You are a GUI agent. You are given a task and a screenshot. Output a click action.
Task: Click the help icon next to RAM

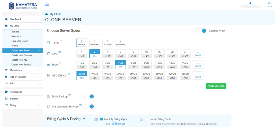click(60, 63)
